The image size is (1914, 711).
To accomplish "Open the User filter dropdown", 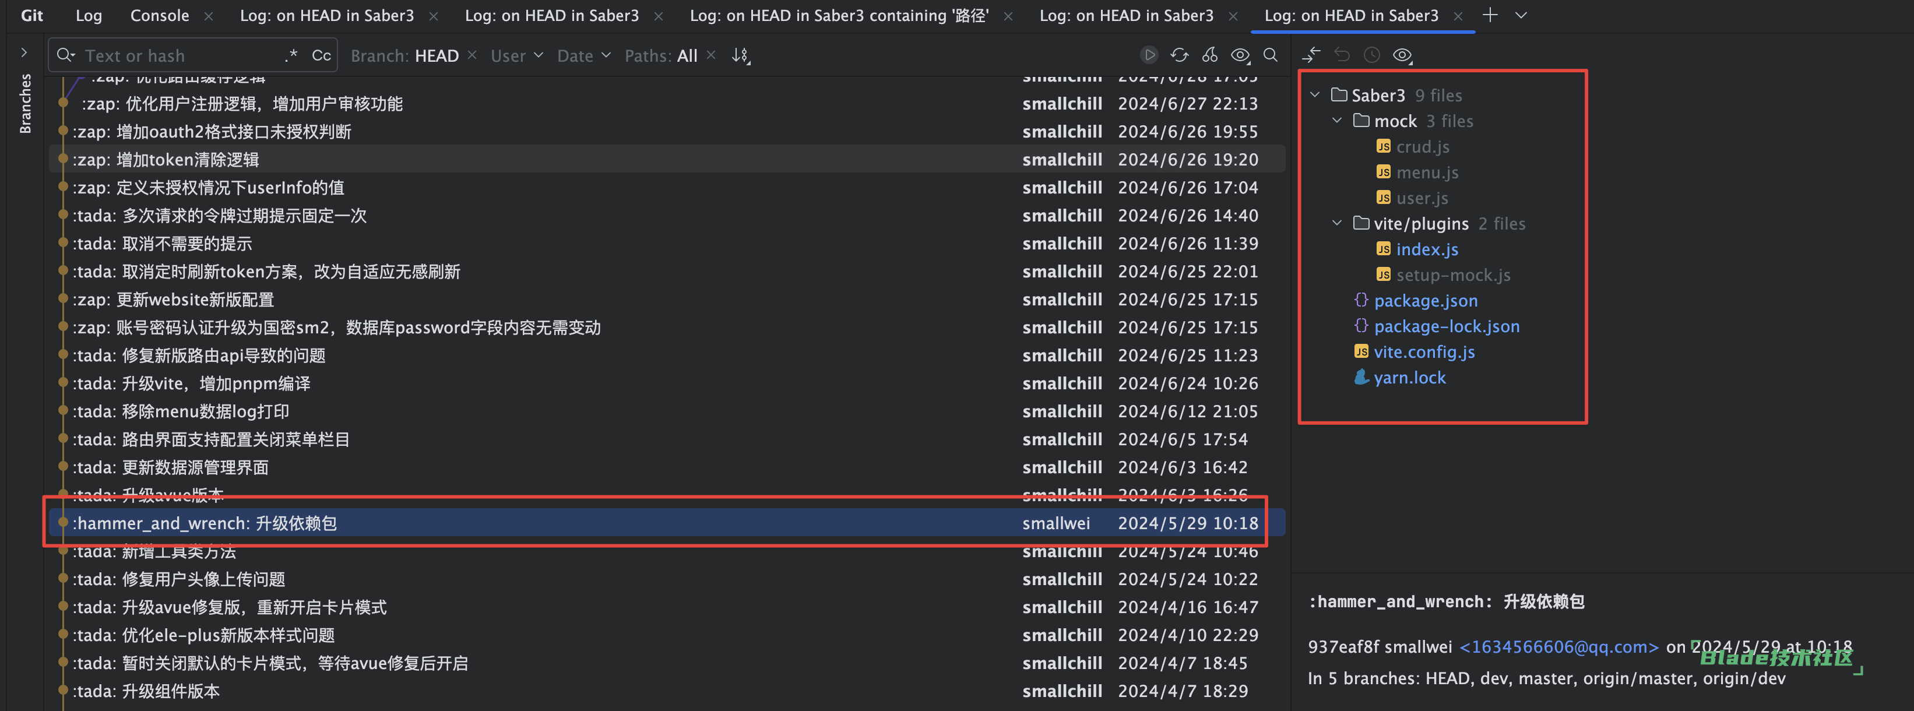I will click(516, 56).
